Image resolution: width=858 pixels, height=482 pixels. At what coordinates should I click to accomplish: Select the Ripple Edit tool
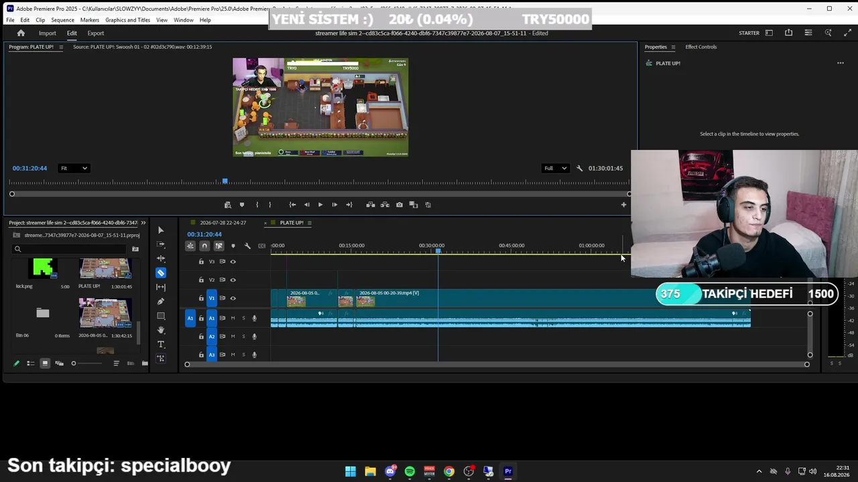point(161,258)
